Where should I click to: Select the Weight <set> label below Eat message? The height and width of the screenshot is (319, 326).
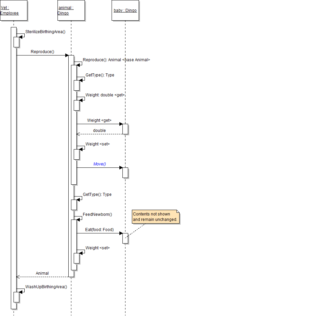click(x=97, y=248)
